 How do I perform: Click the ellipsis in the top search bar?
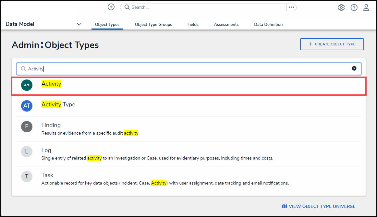pyautogui.click(x=291, y=7)
